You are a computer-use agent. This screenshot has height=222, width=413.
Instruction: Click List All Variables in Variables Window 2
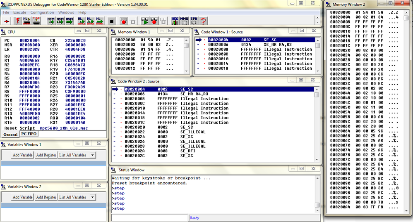click(x=73, y=197)
